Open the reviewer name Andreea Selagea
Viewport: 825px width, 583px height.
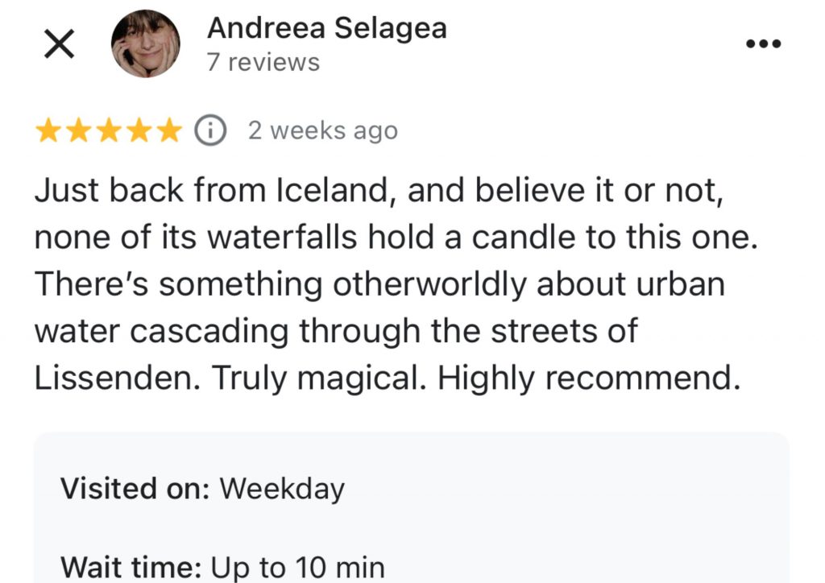[326, 29]
